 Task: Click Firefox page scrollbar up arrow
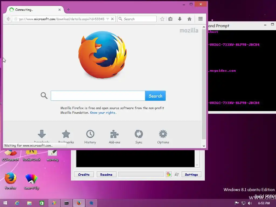coord(204,27)
